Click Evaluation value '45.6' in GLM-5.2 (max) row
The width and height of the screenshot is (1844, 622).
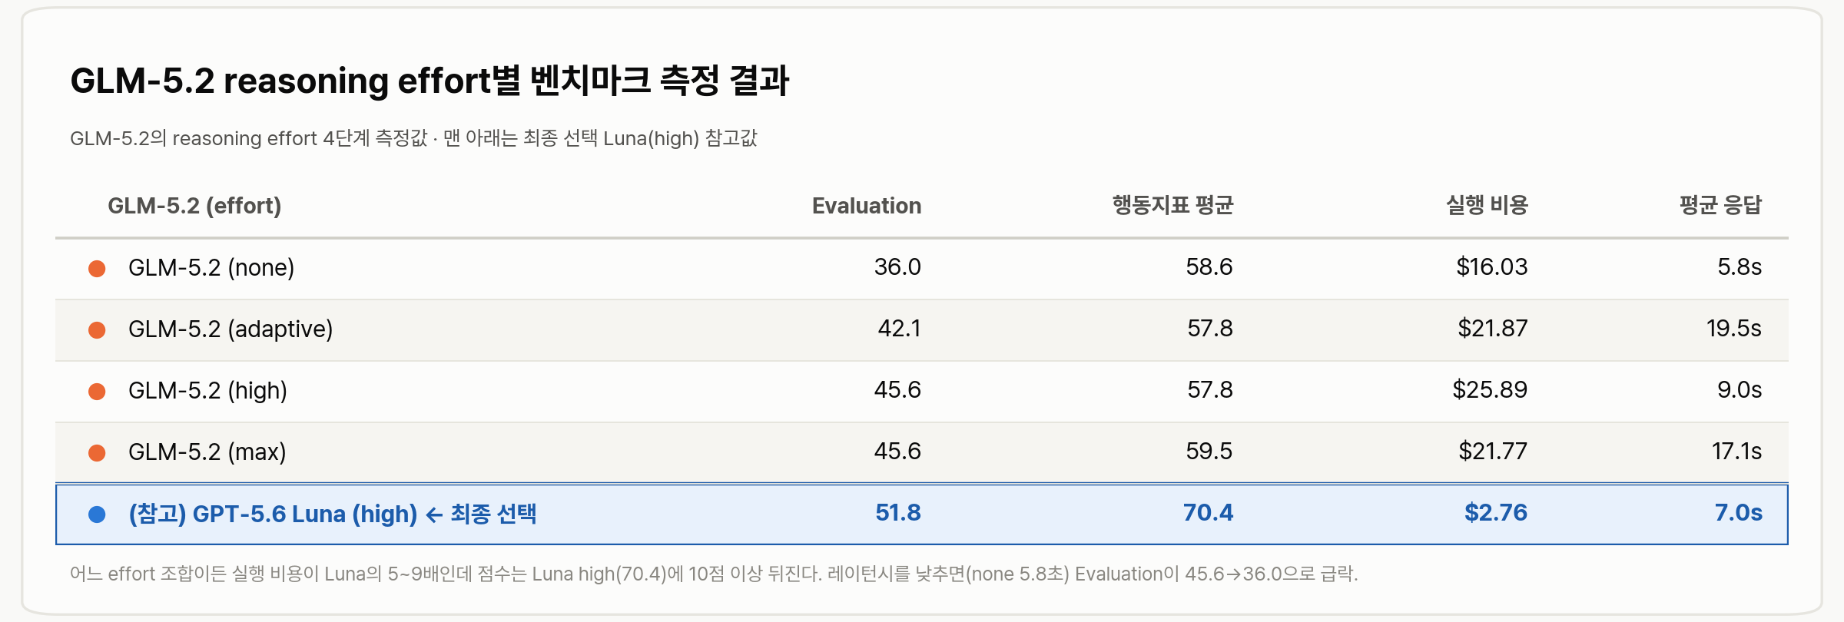pos(897,452)
